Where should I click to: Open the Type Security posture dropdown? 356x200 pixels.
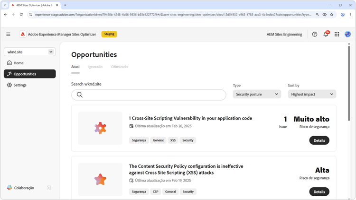tap(257, 94)
